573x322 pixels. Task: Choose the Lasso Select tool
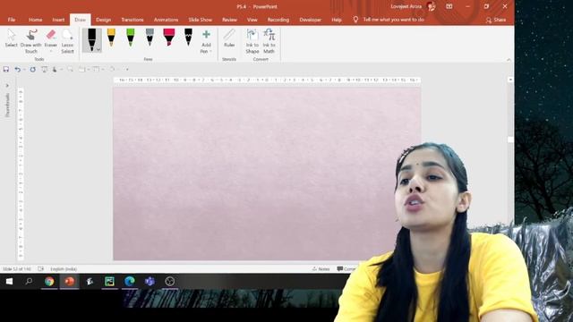(67, 41)
